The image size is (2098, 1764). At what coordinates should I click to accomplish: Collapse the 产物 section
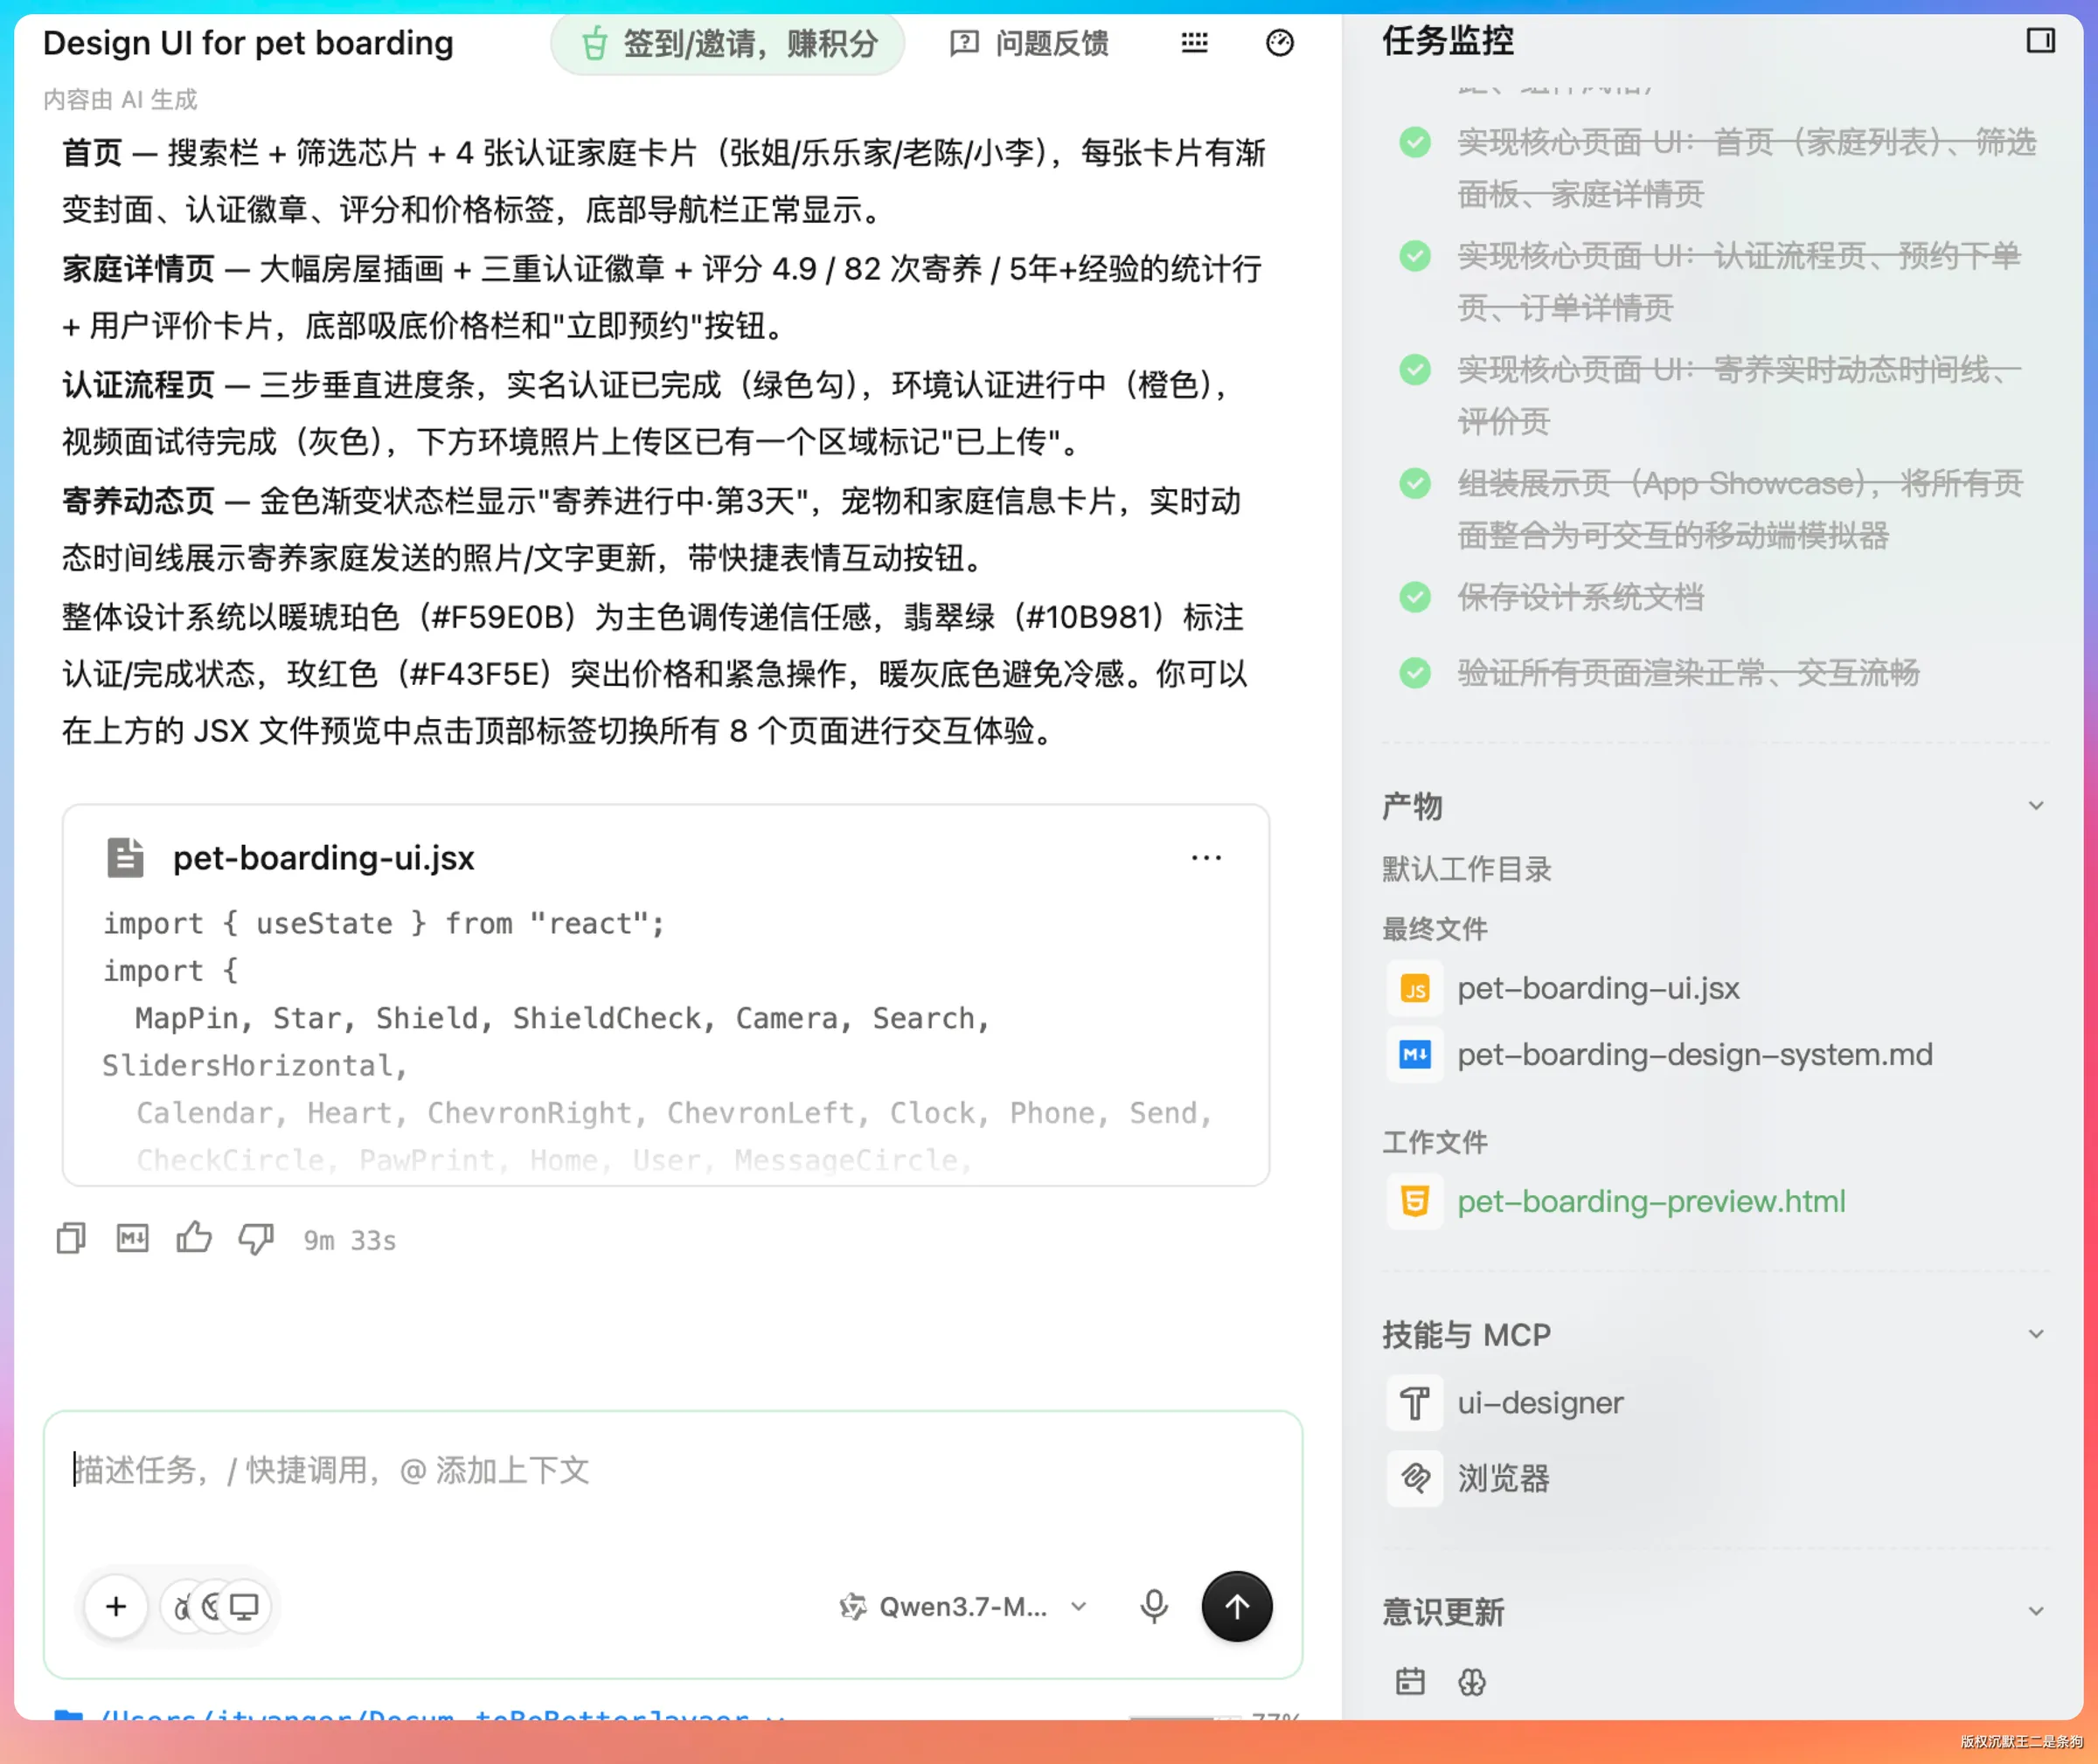pos(2036,805)
